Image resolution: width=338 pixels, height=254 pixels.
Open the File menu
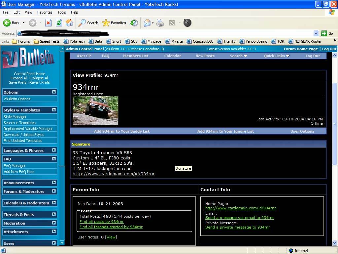click(x=6, y=12)
